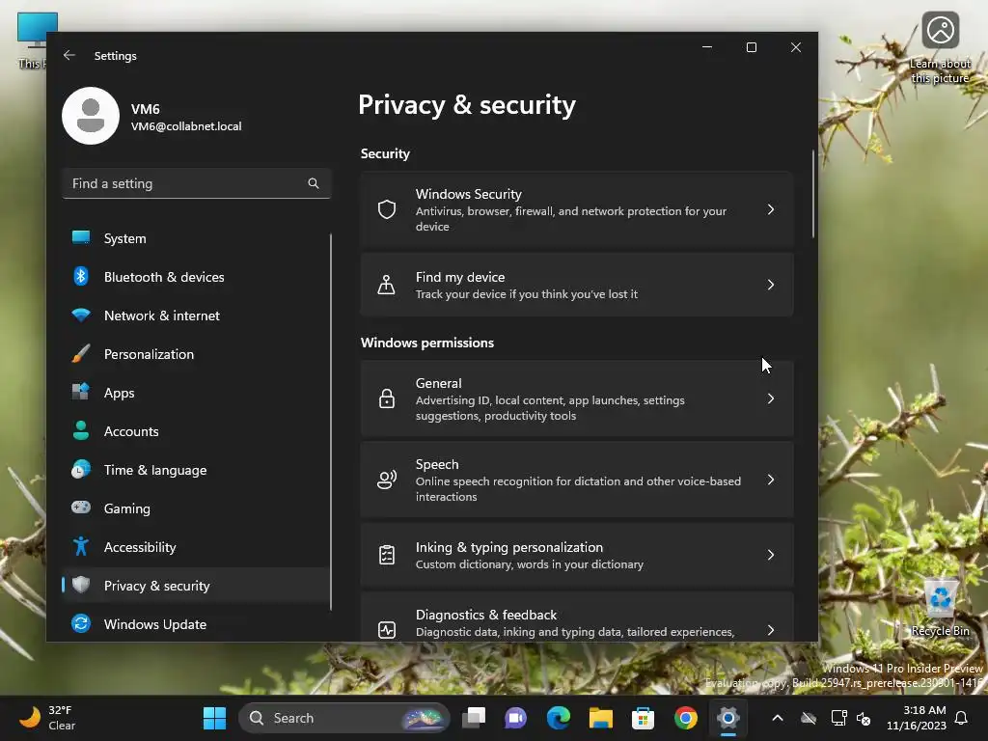
Task: Open the General Advertising ID settings
Action: (x=577, y=398)
